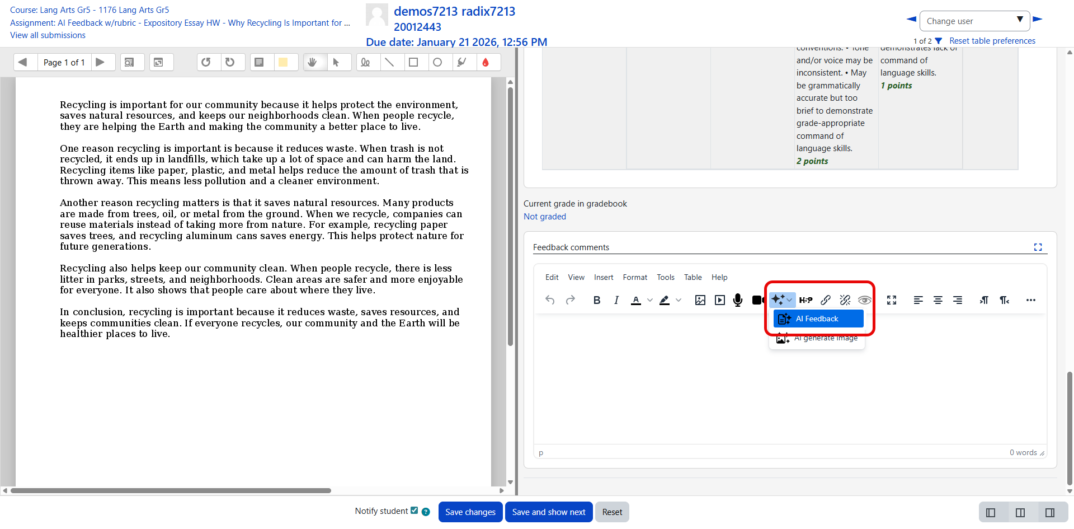
Task: Choose AI Feedback from the dropdown menu
Action: click(x=818, y=319)
